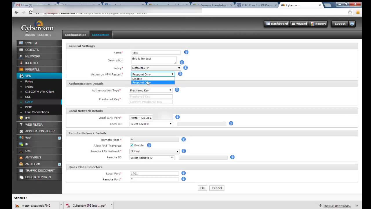
Task: Click the Confirm Preshared Key field
Action: [151, 102]
